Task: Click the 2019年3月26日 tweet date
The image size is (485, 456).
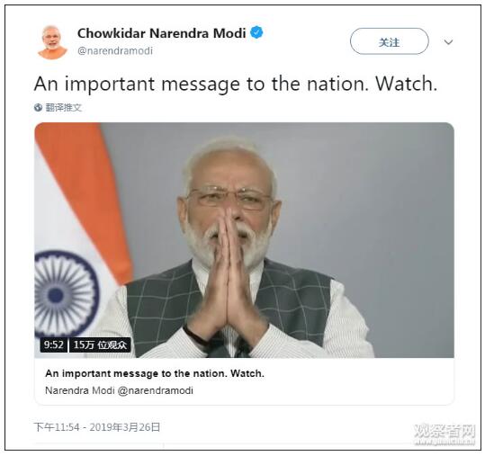Action: click(125, 427)
